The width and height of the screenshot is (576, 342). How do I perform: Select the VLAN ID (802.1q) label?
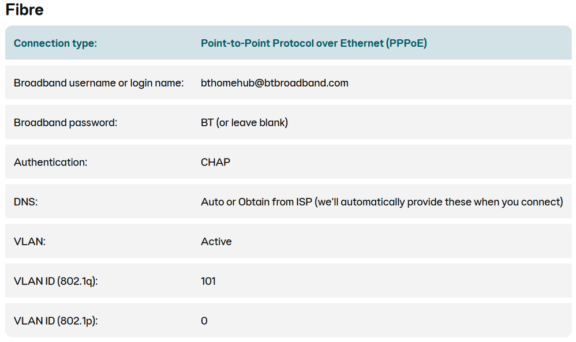tap(55, 281)
